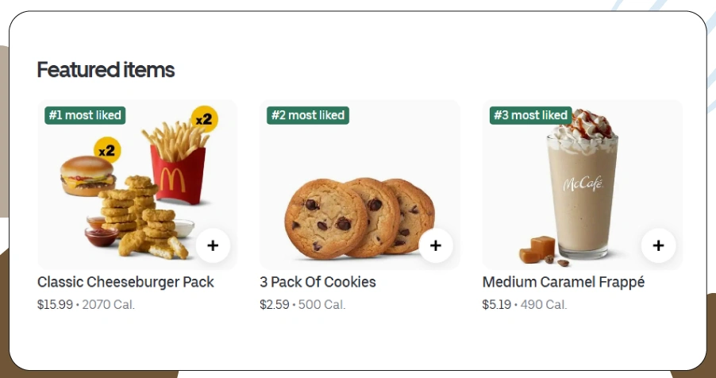
Task: Click the #1 most liked badge
Action: click(85, 115)
